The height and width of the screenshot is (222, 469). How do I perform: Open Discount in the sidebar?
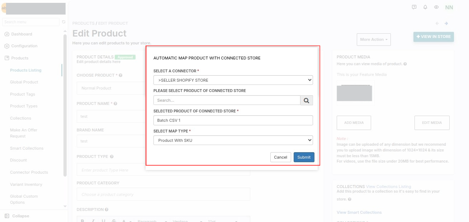(x=18, y=160)
